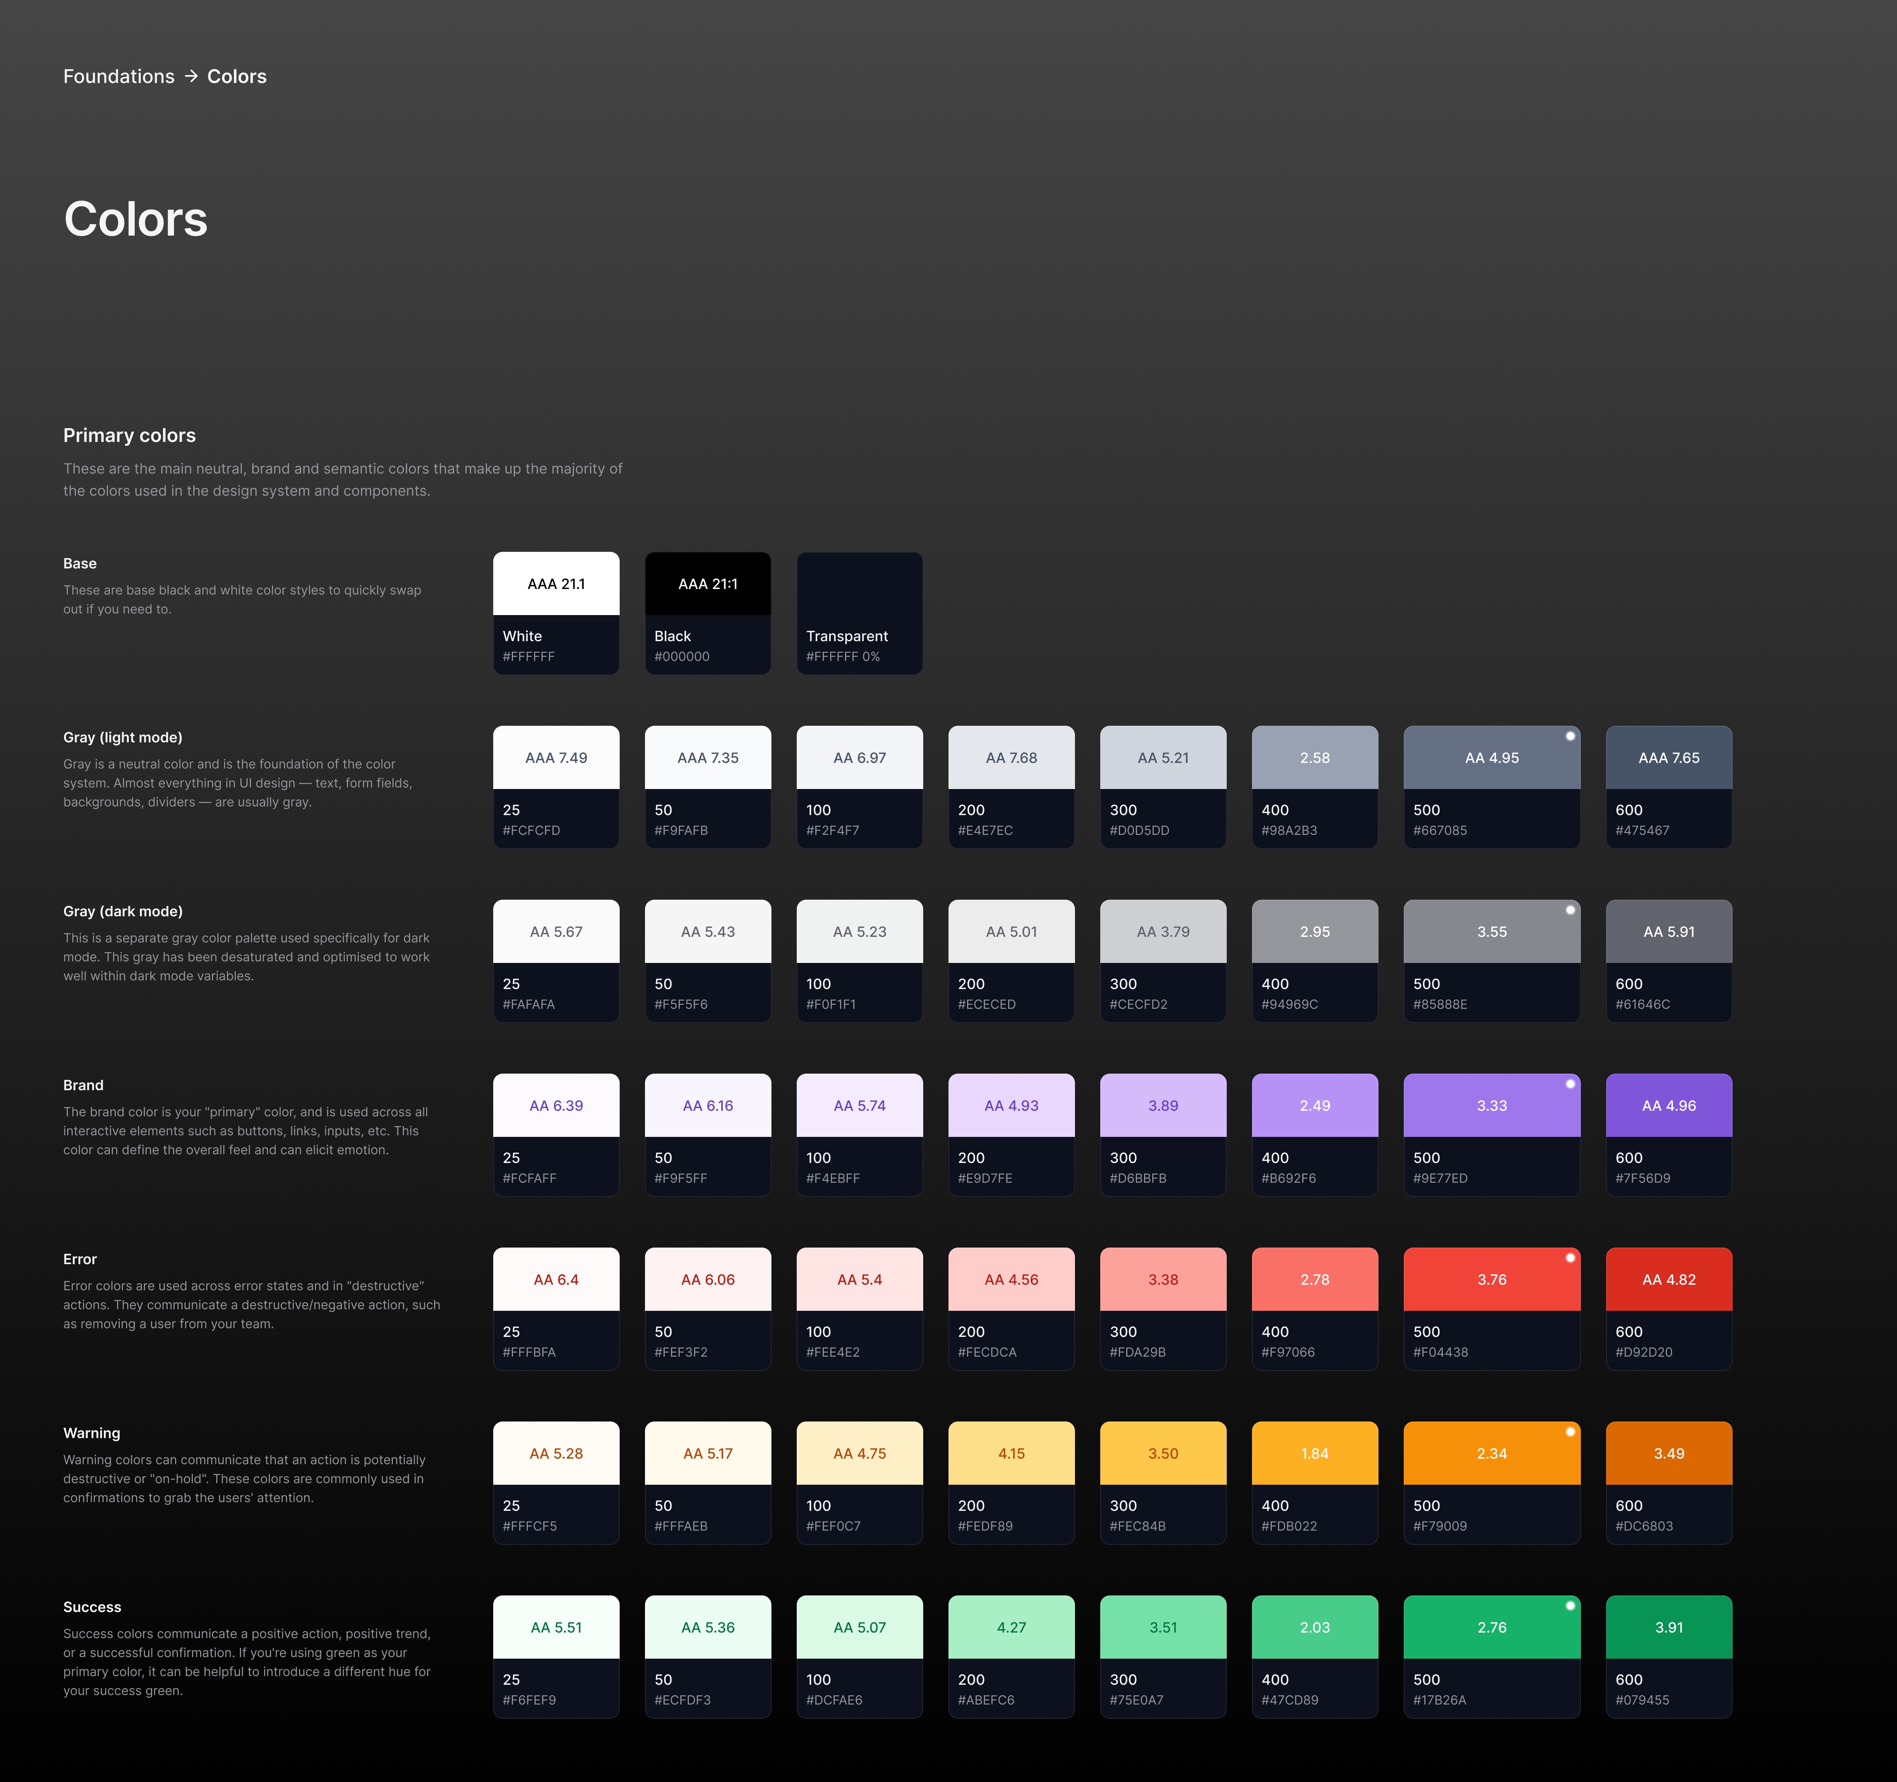This screenshot has height=1782, width=1897.
Task: Pick the Error 600 #D92D20 swatch
Action: [1668, 1308]
